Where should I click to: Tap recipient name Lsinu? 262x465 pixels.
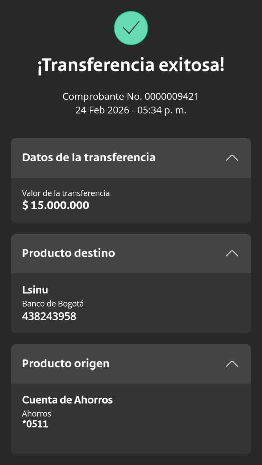point(35,290)
